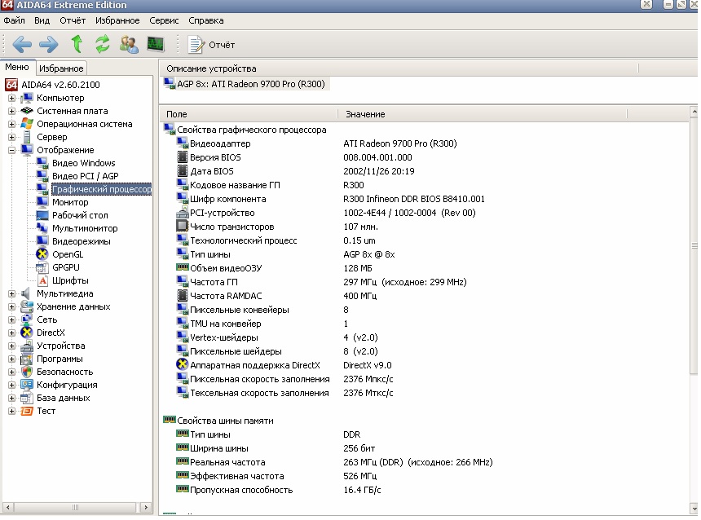Open the users management toolbar icon
The height and width of the screenshot is (520, 701).
pos(129,44)
